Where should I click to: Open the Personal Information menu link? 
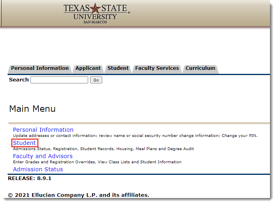(x=43, y=130)
